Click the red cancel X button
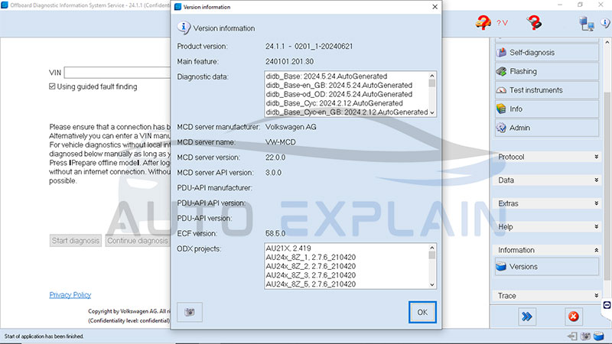 coord(573,316)
